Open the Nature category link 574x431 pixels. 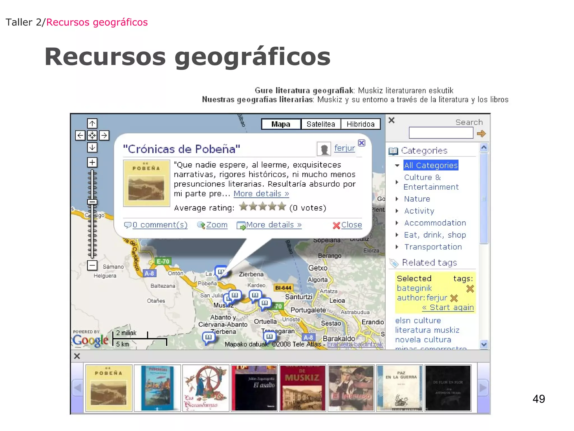[x=417, y=199]
